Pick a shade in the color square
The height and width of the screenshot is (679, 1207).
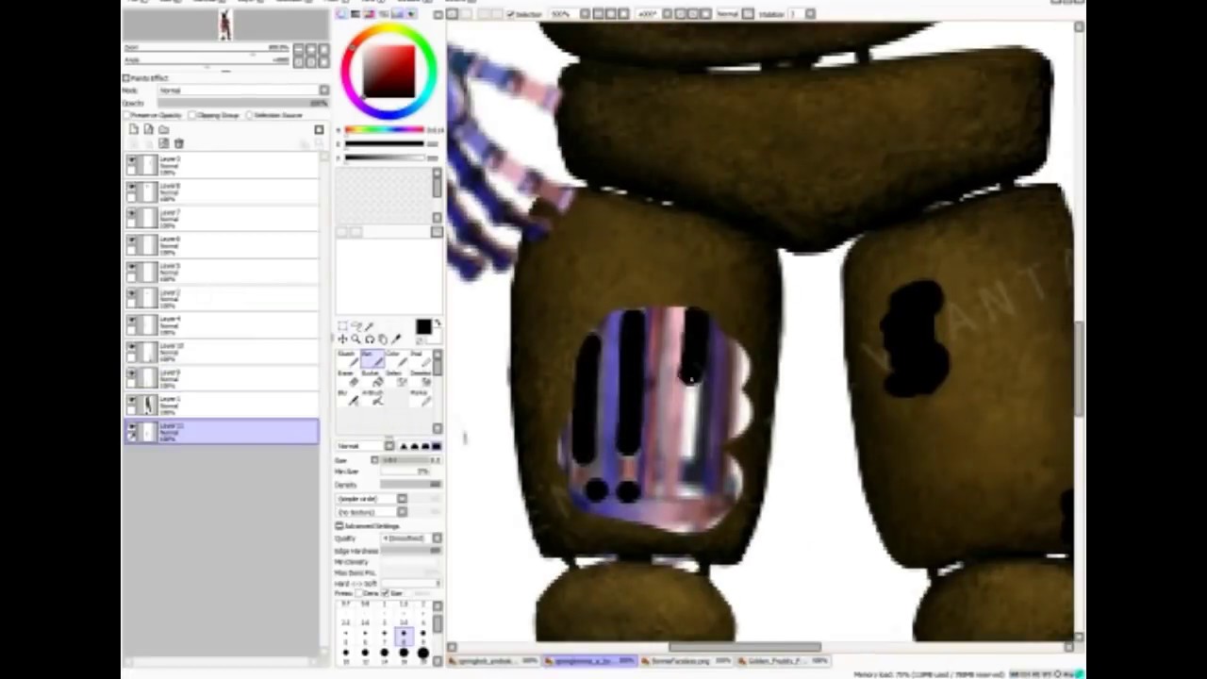coord(389,71)
